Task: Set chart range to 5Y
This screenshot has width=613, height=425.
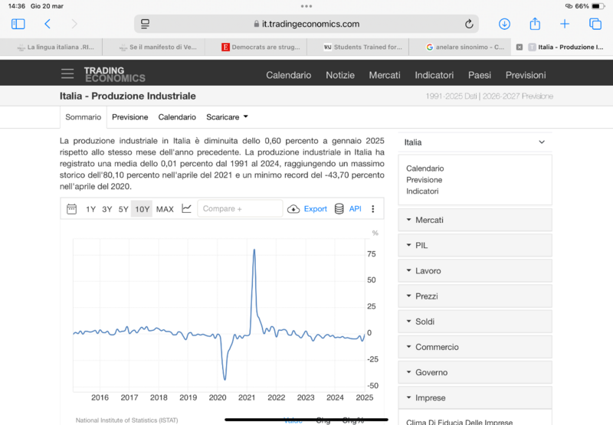Action: 123,209
